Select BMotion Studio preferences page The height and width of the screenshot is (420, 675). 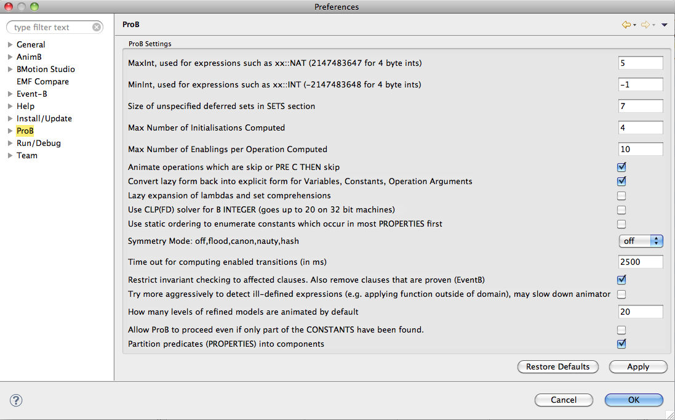(x=46, y=69)
